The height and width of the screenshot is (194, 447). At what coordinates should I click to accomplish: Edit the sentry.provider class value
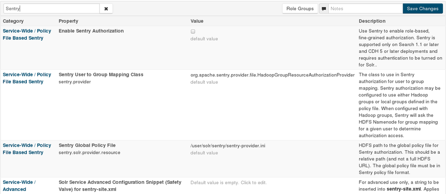coord(272,75)
